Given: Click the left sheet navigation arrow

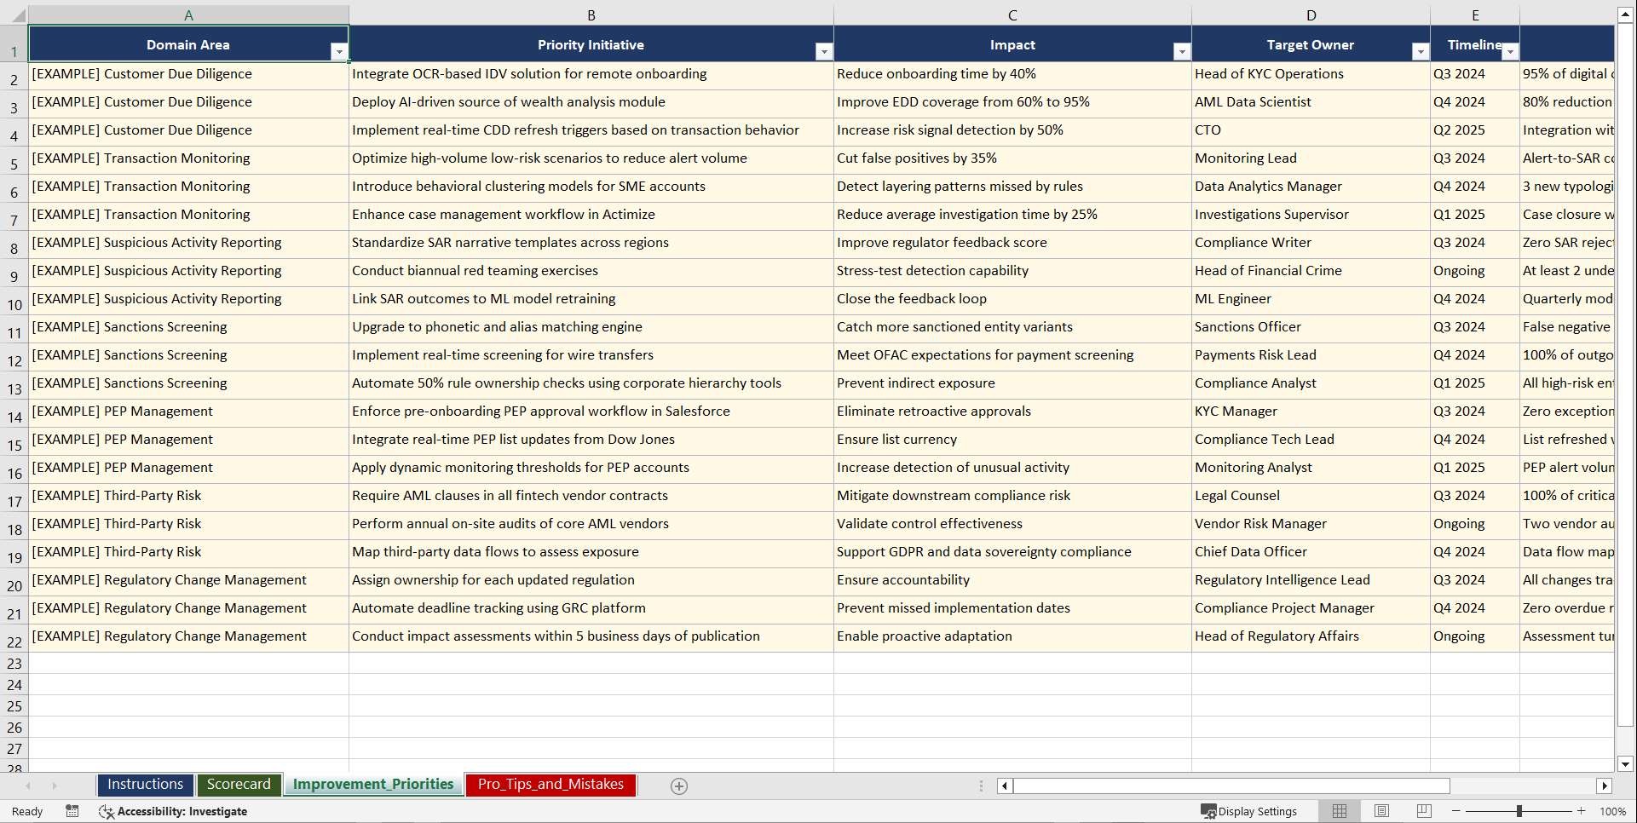Looking at the screenshot, I should coord(30,786).
